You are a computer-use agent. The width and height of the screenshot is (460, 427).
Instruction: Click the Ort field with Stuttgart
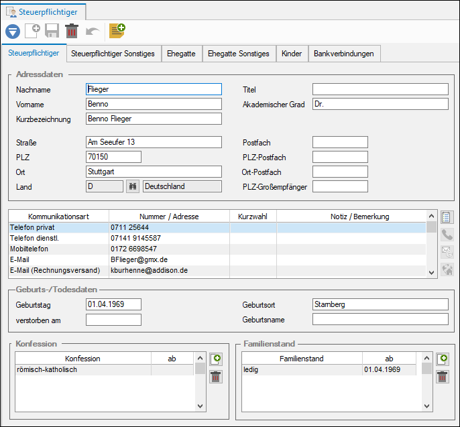click(x=154, y=172)
